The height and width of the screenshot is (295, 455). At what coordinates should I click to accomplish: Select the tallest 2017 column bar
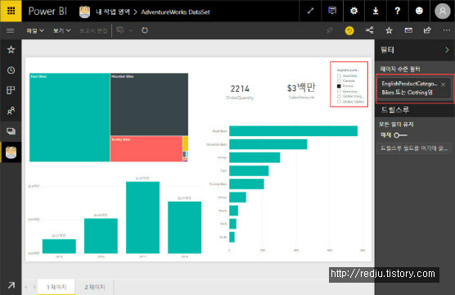pos(142,217)
